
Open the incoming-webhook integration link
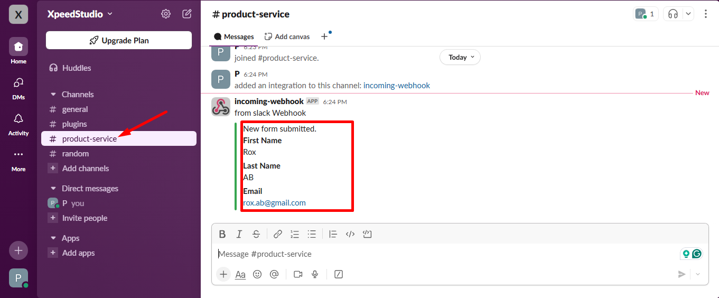pyautogui.click(x=397, y=86)
